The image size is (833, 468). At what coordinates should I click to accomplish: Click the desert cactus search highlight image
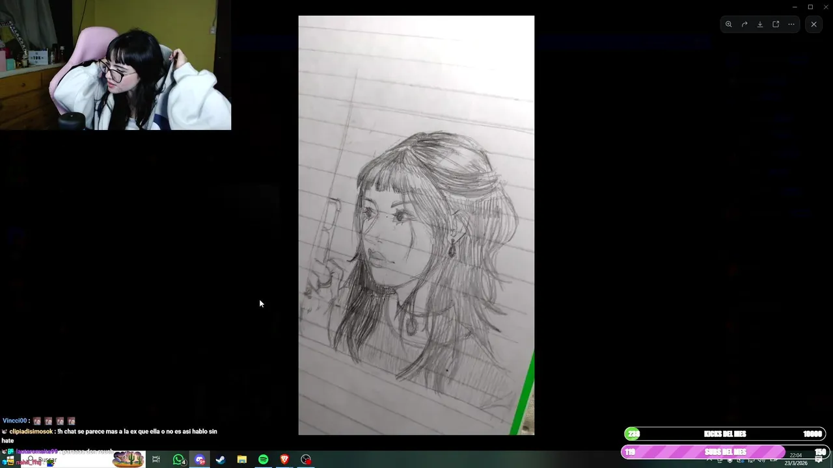(128, 460)
